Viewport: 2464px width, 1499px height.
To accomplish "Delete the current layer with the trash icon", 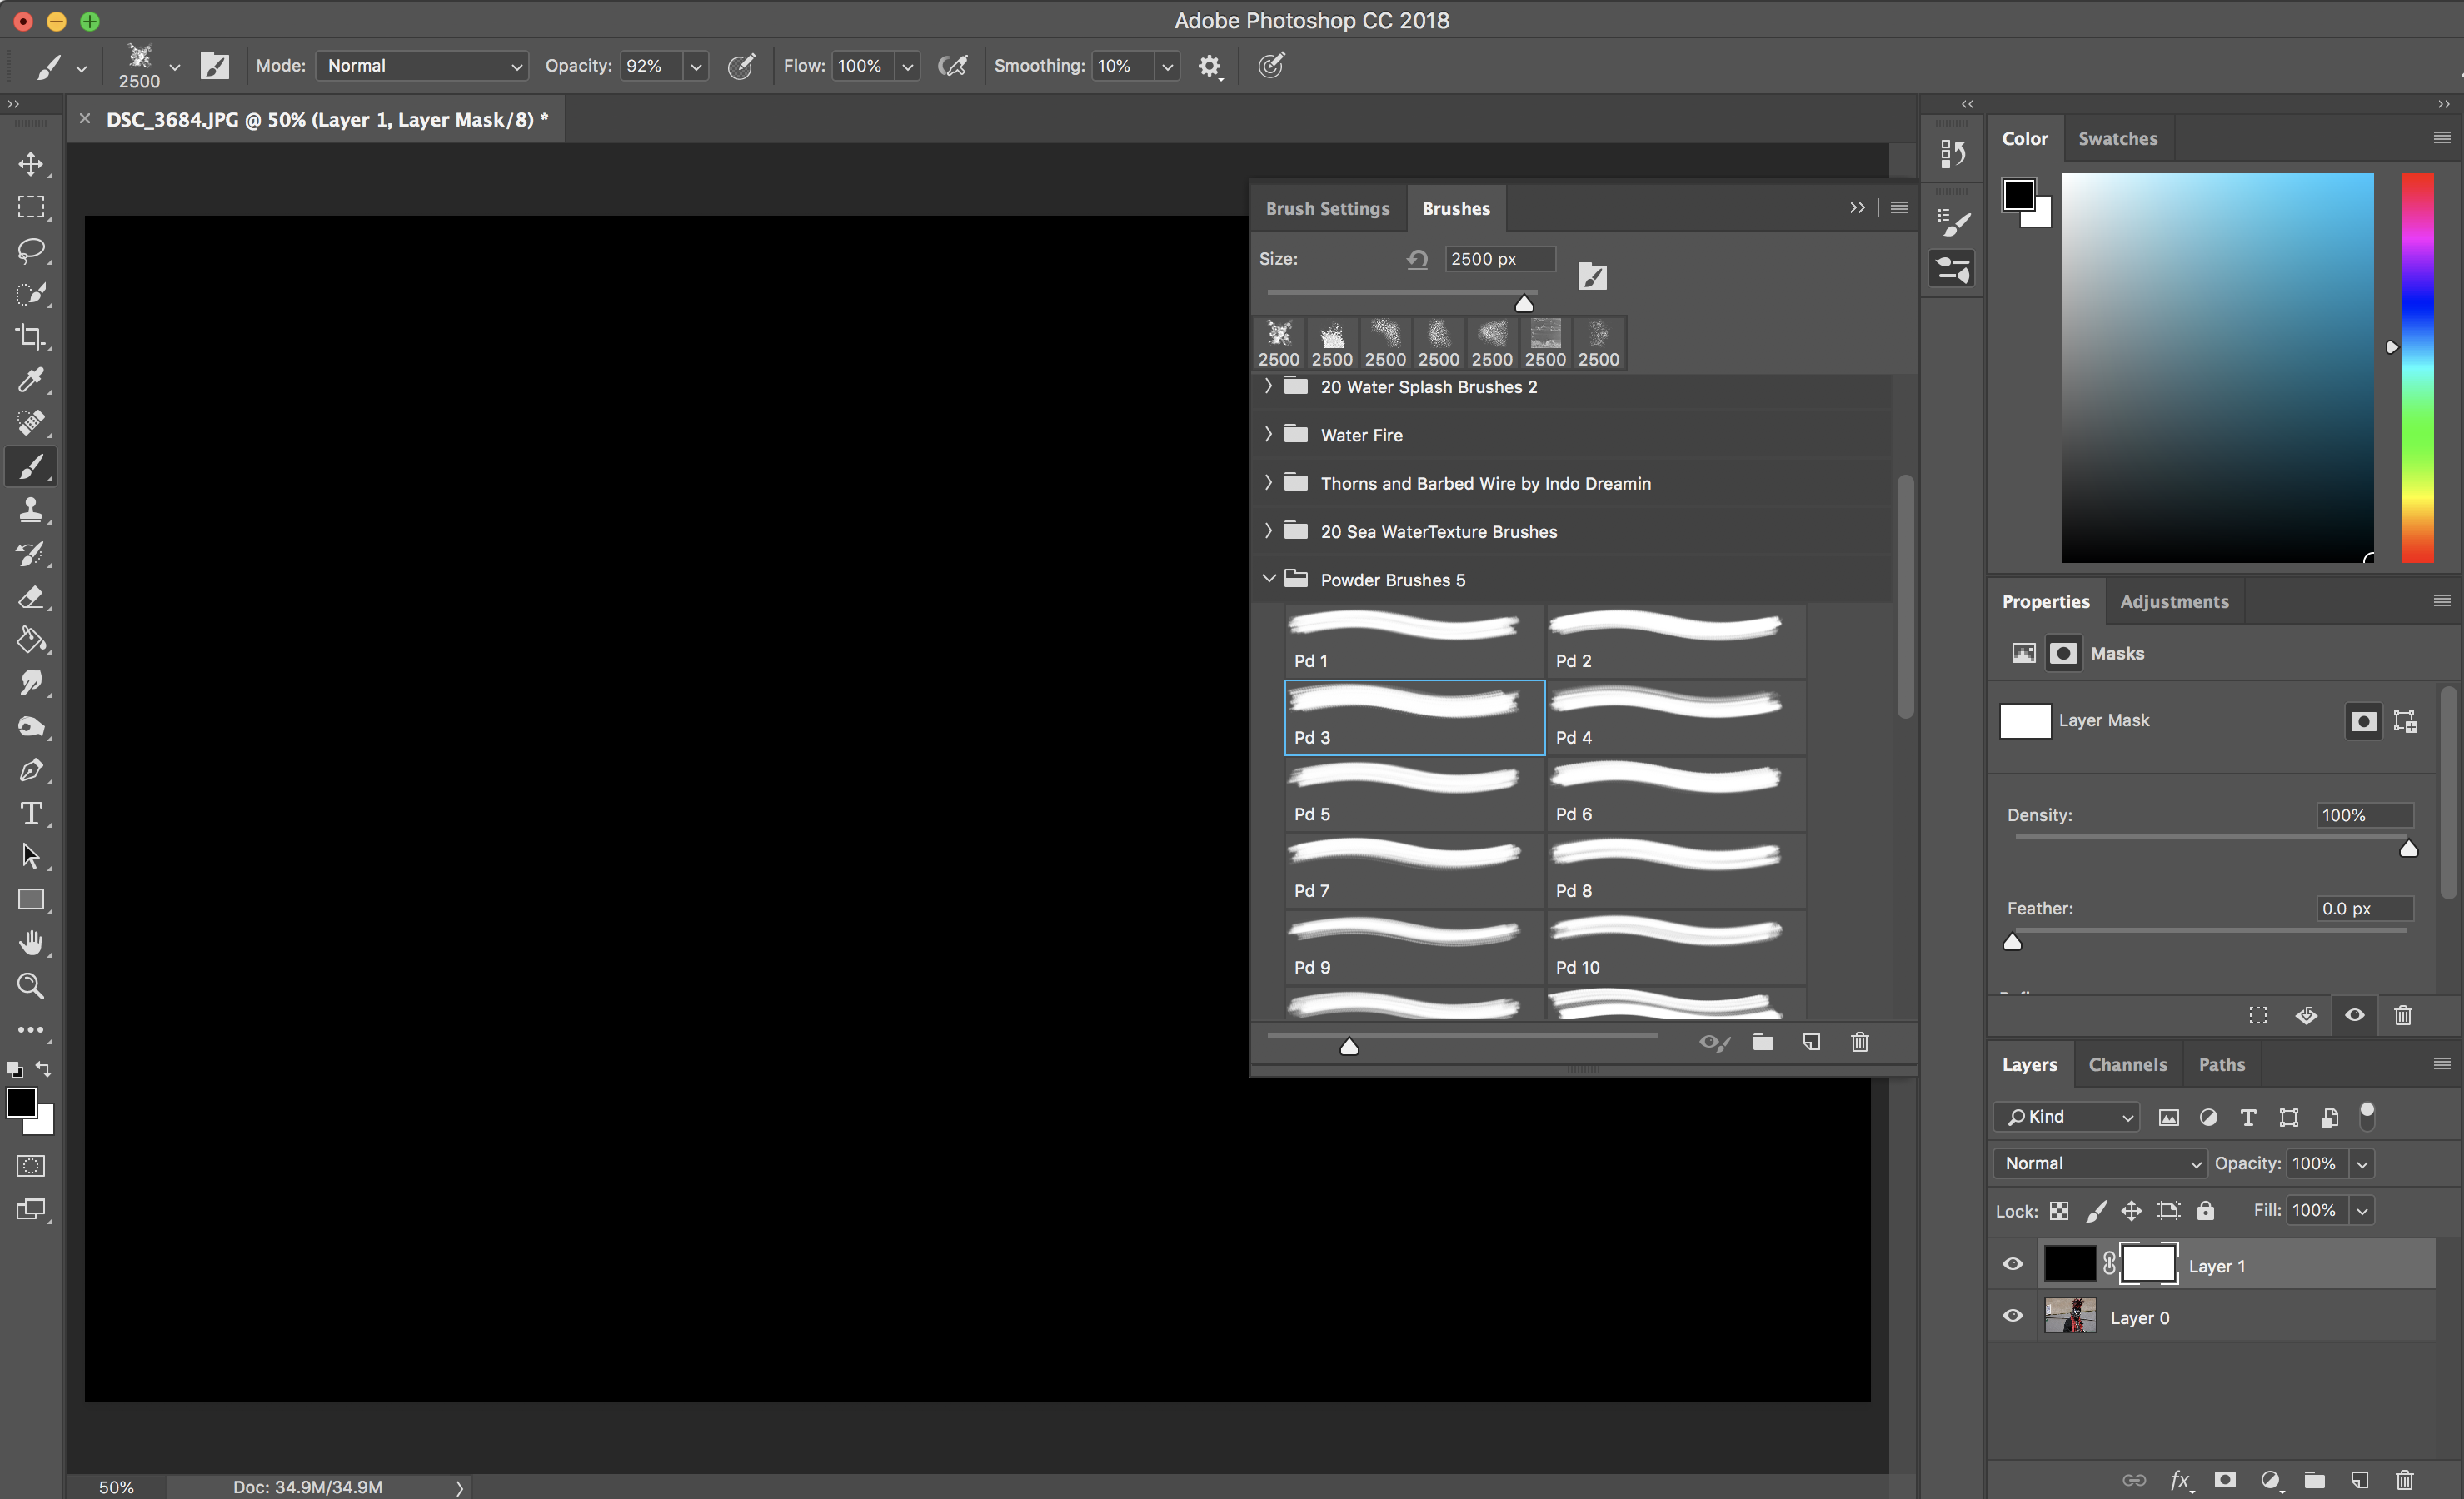I will click(2405, 1479).
